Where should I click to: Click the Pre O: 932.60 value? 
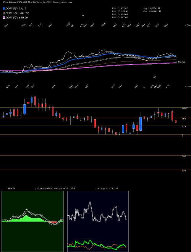click(120, 8)
